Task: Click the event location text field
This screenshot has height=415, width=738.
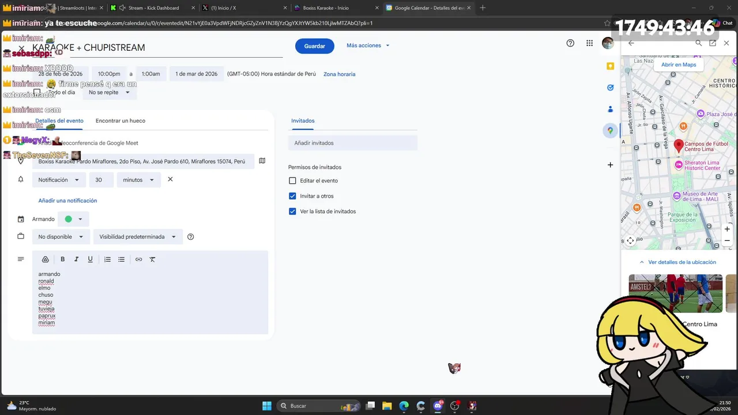Action: 143,161
